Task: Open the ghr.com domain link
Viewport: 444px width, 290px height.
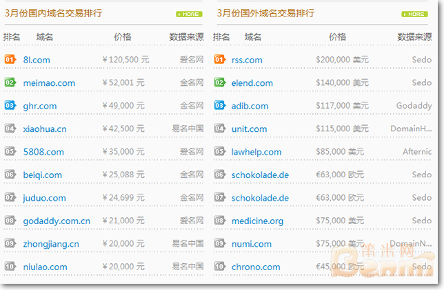Action: click(40, 107)
